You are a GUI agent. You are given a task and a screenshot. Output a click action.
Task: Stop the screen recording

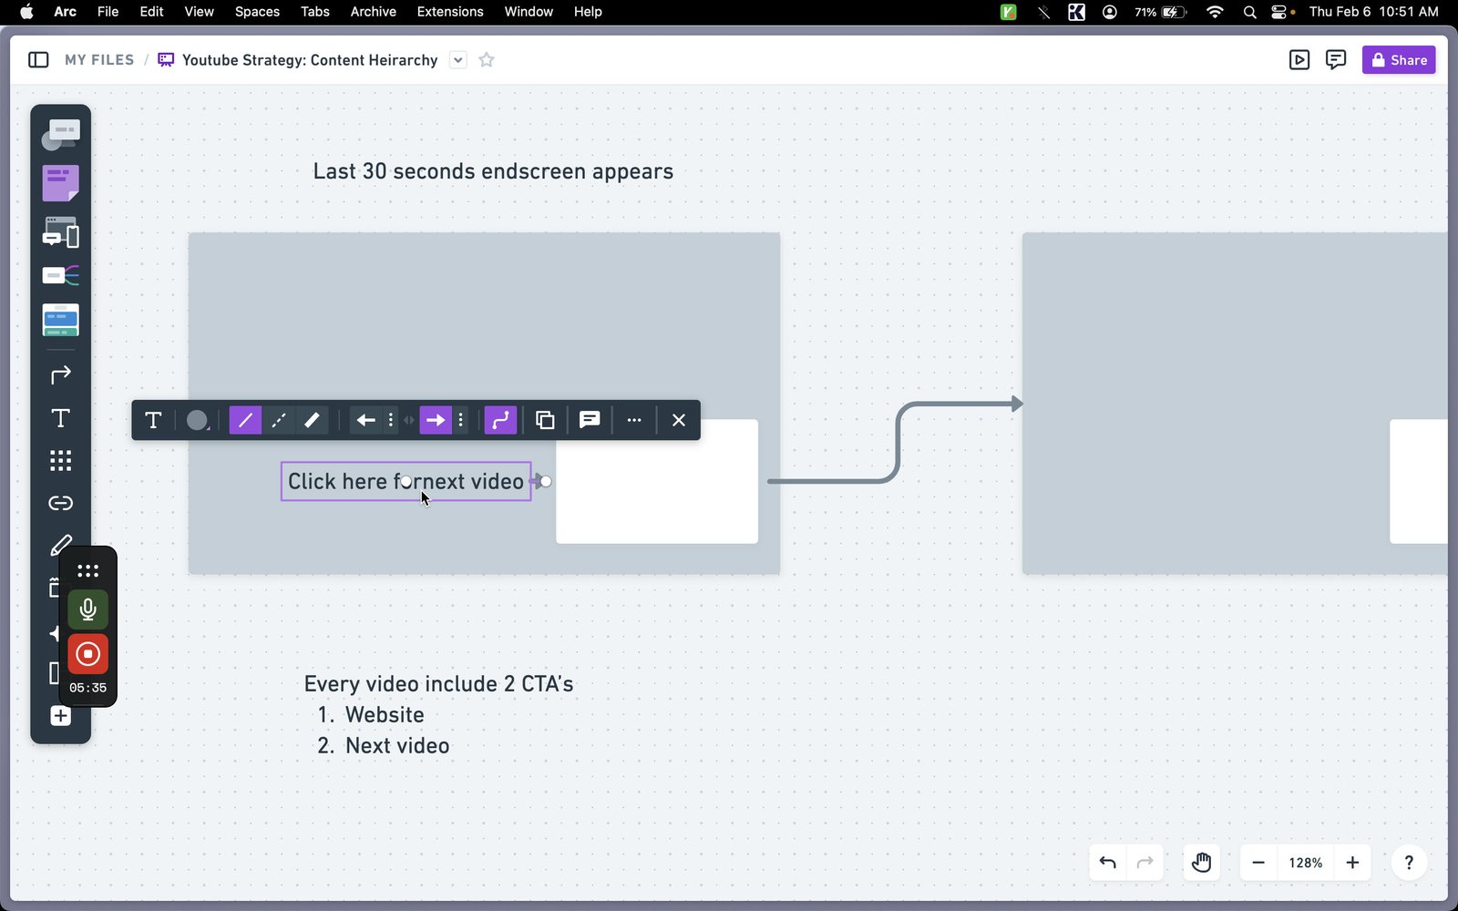click(88, 654)
